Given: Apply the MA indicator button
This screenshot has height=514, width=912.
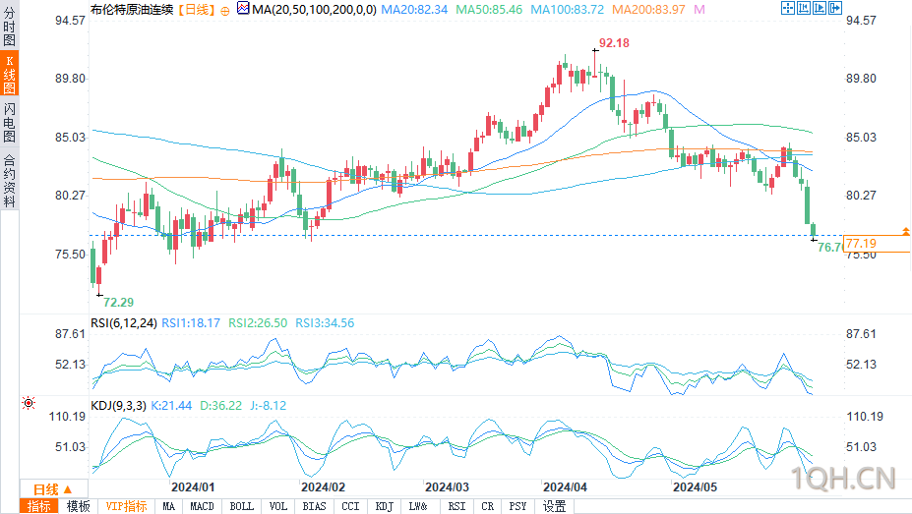Looking at the screenshot, I should point(168,506).
